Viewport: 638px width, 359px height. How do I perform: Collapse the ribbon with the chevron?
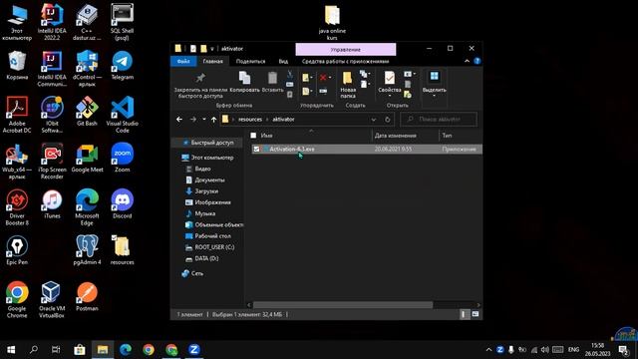(467, 61)
